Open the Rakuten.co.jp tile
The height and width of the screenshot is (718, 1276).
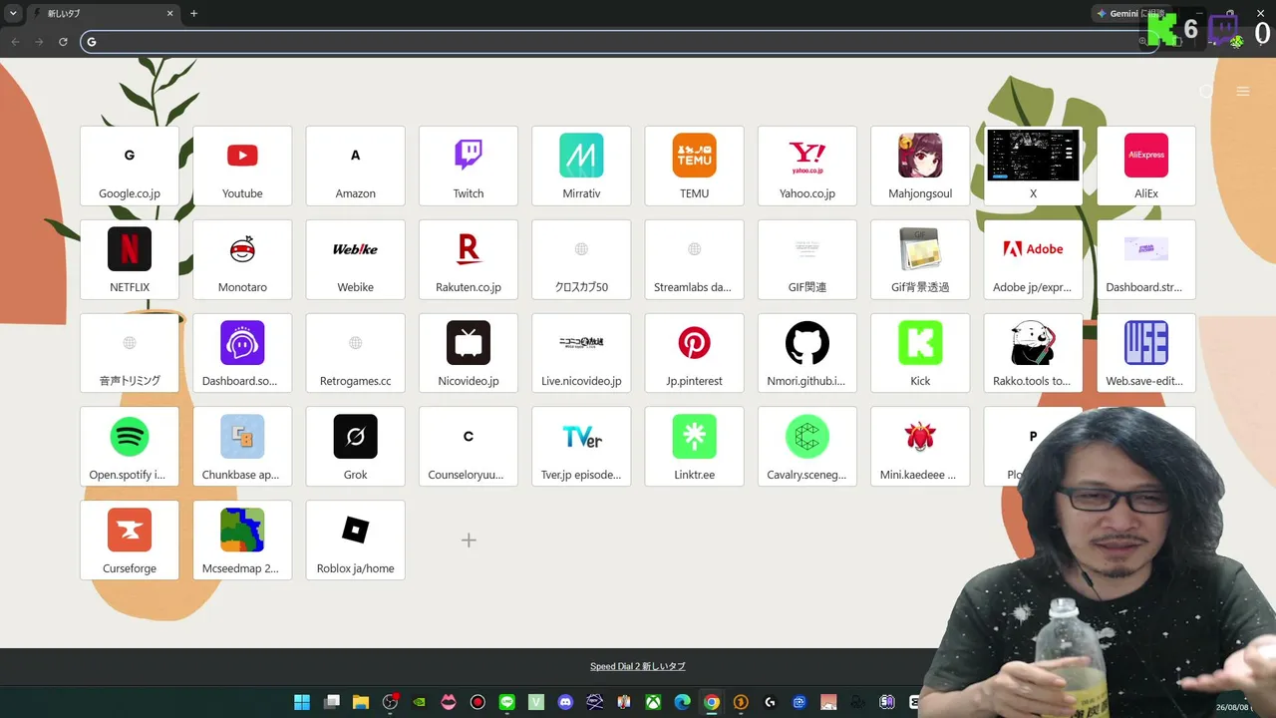(469, 259)
